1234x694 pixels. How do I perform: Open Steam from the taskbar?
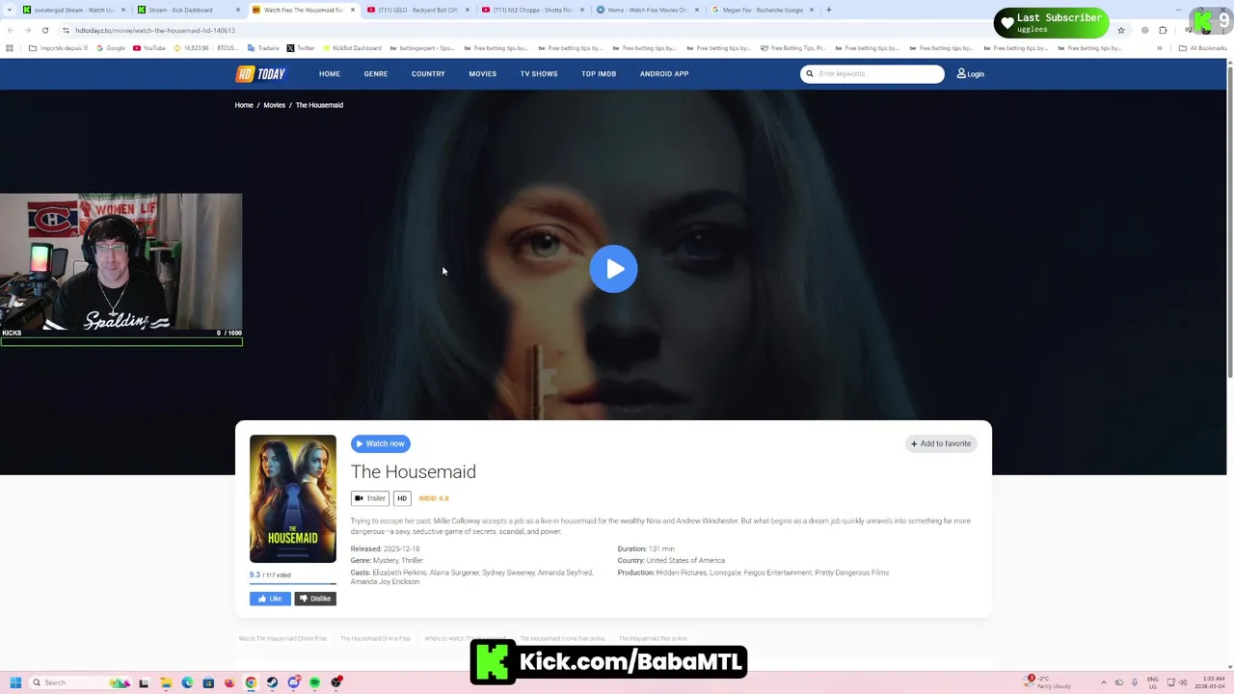tap(272, 682)
